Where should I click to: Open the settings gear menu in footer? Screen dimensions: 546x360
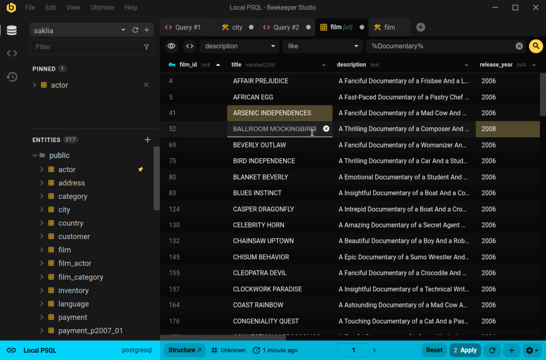coord(533,350)
